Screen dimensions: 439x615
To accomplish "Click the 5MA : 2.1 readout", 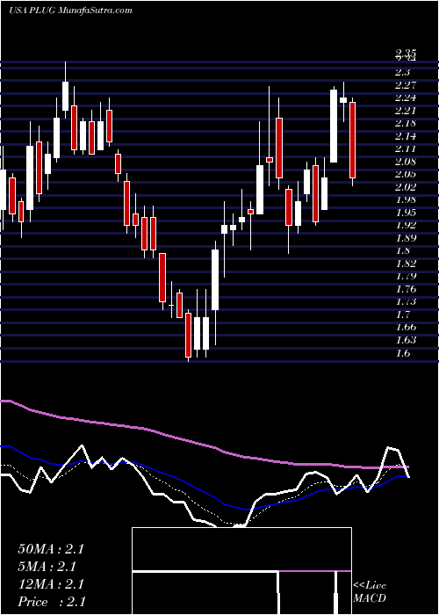I will click(x=47, y=567).
